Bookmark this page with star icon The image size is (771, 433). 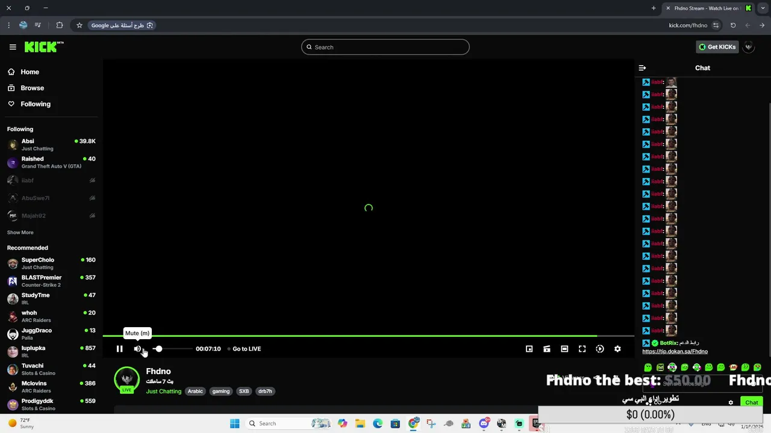point(79,25)
